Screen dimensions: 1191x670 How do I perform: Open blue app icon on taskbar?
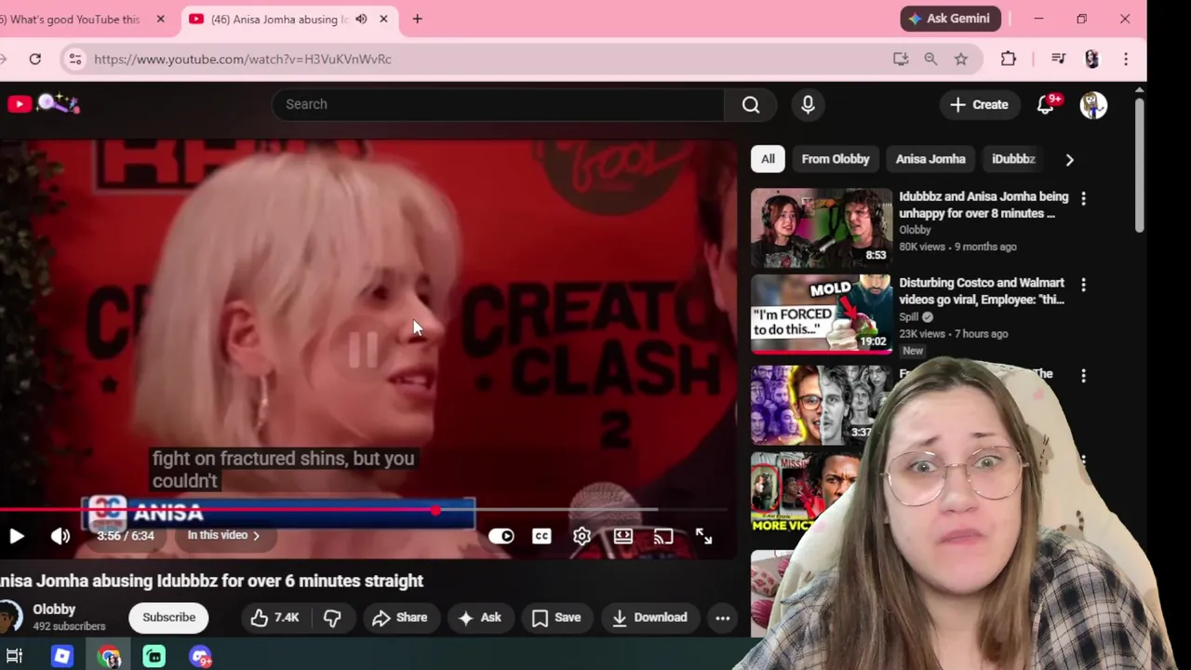click(62, 656)
